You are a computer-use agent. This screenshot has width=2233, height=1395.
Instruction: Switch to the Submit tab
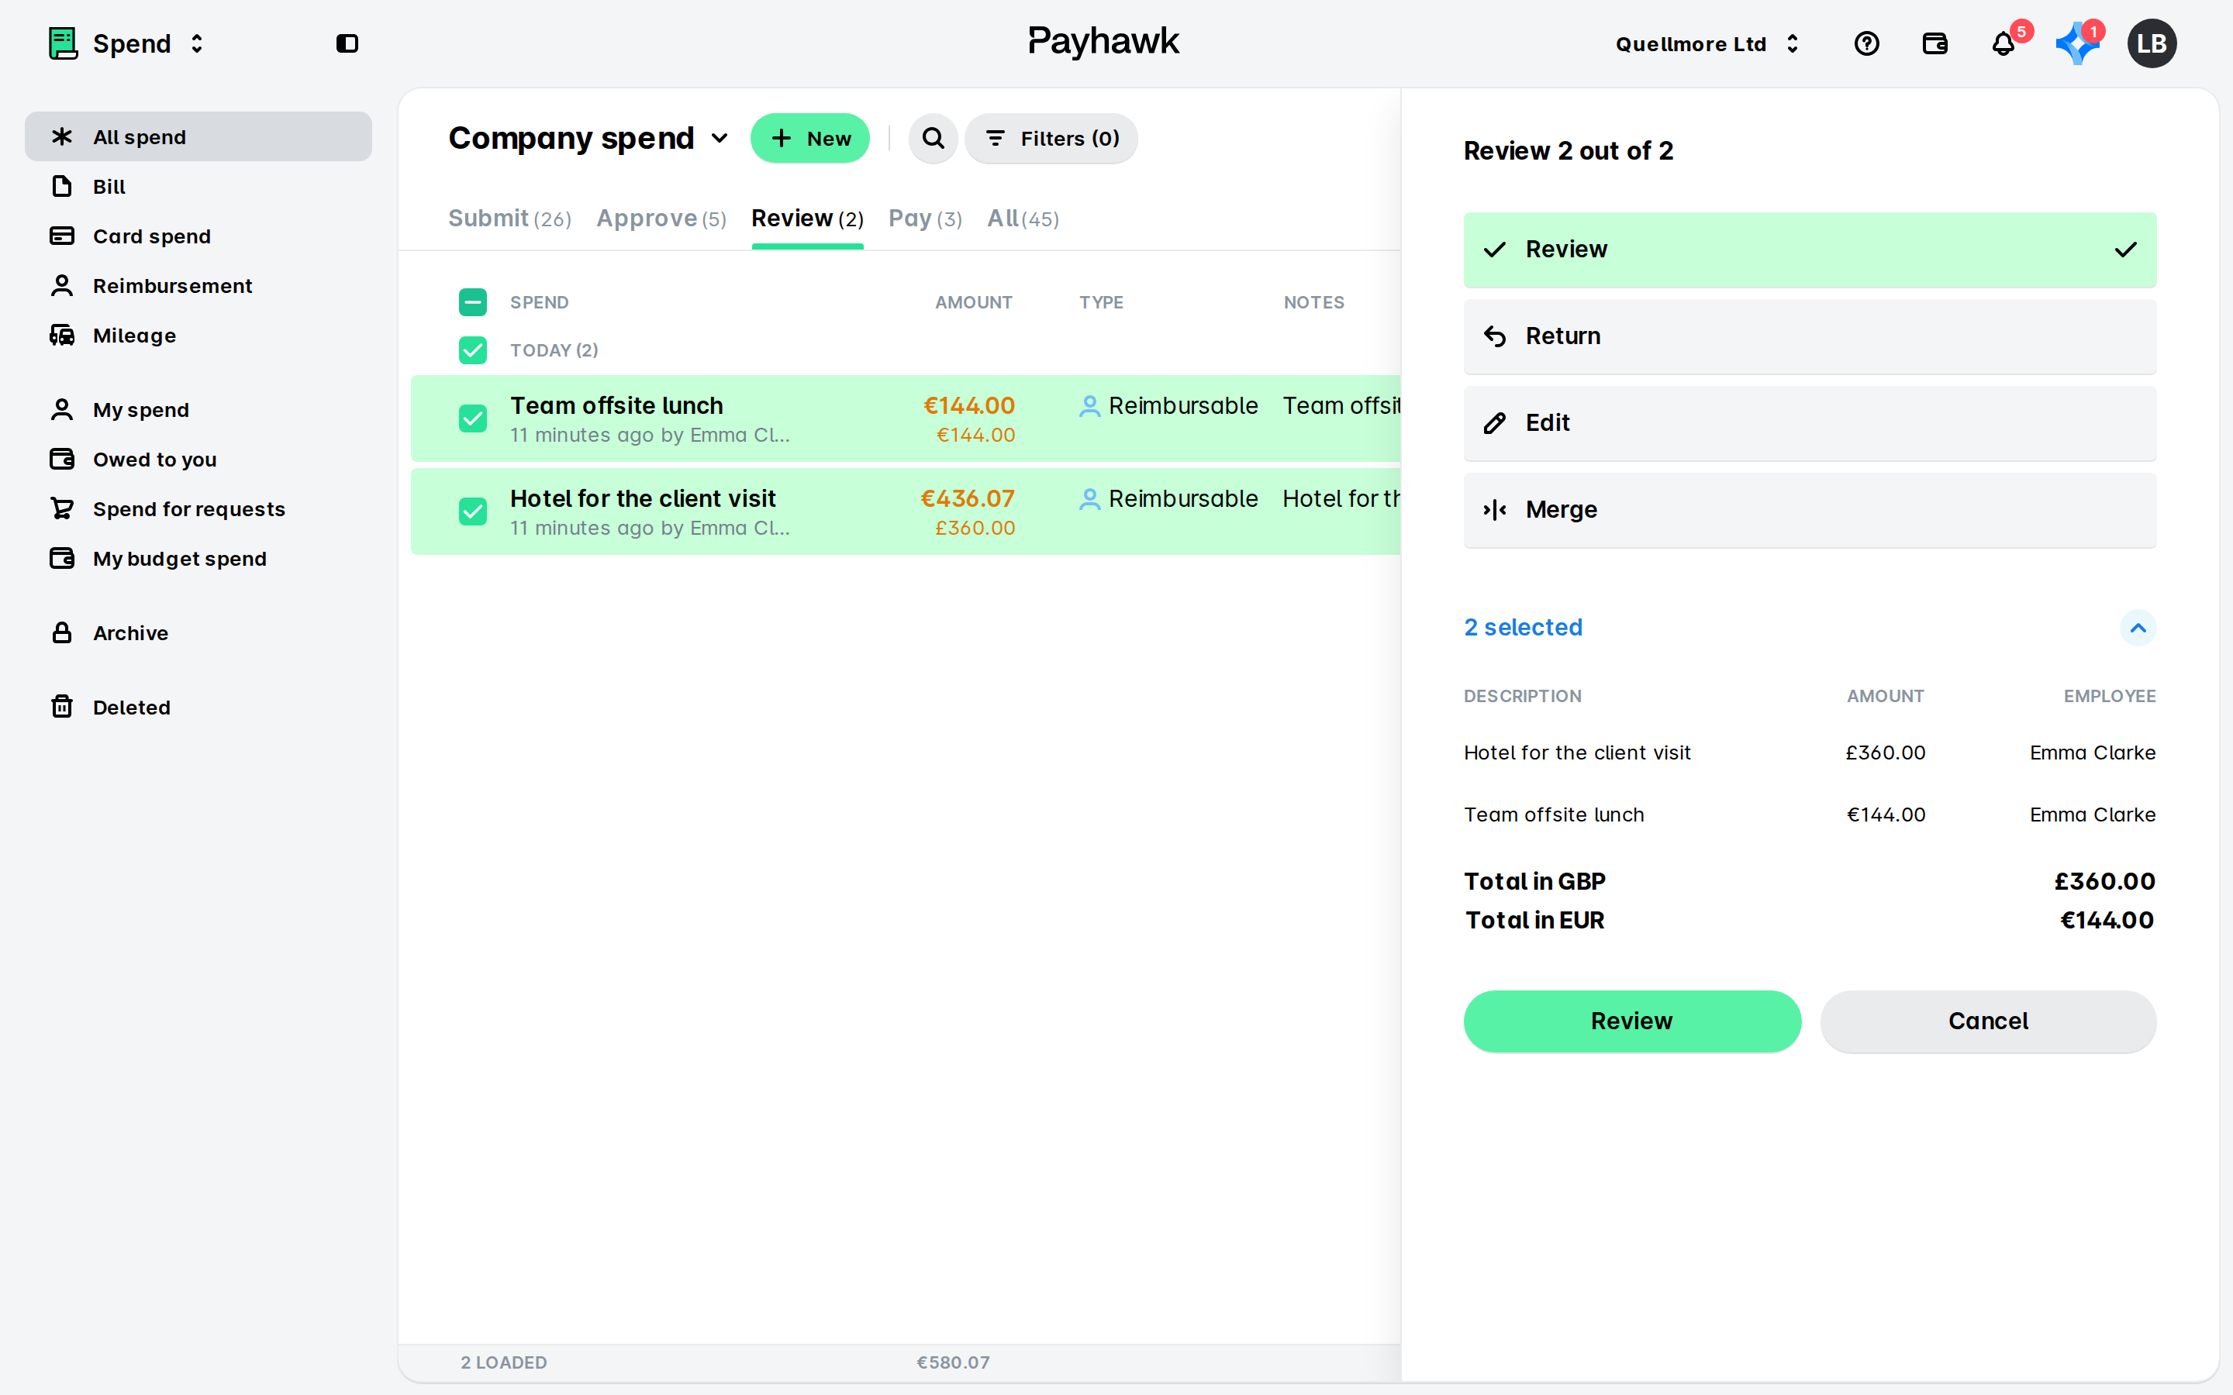click(x=509, y=219)
